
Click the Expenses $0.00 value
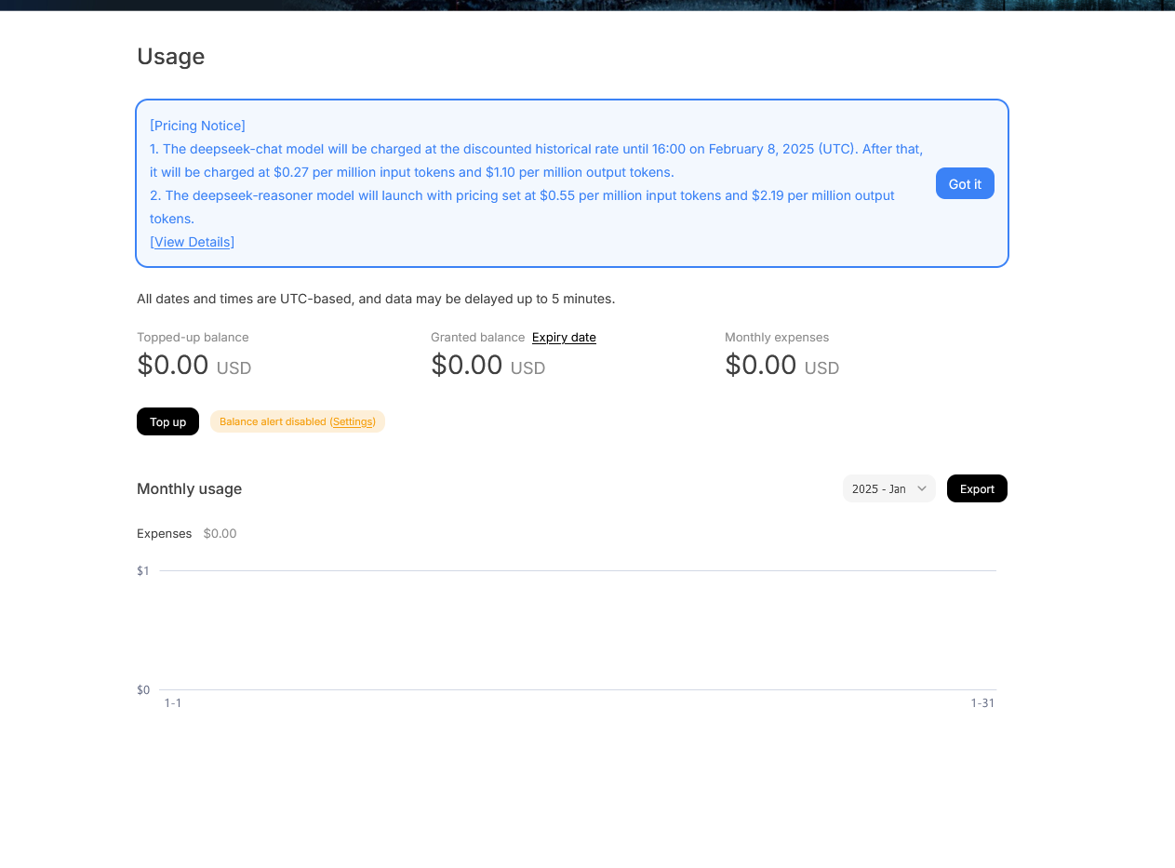pyautogui.click(x=220, y=533)
